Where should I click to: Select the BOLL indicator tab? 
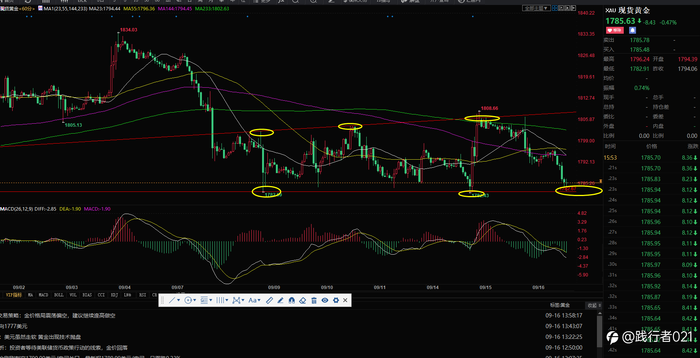tap(59, 295)
